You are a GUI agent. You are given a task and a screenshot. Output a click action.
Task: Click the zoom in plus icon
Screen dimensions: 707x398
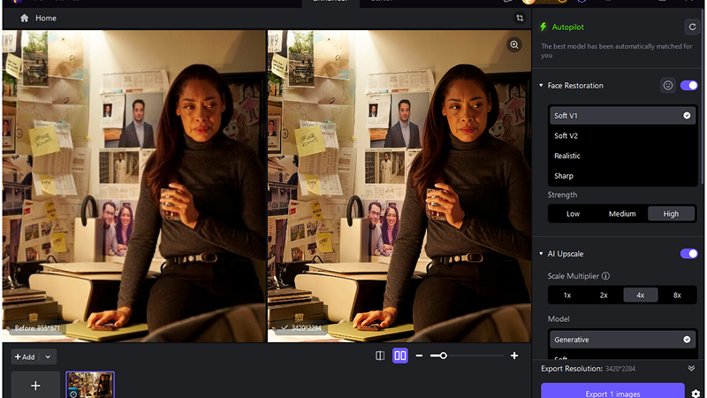pyautogui.click(x=514, y=356)
